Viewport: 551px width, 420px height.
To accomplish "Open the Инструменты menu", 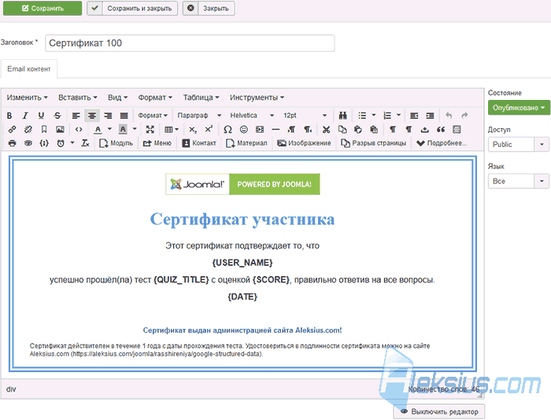I will 257,98.
